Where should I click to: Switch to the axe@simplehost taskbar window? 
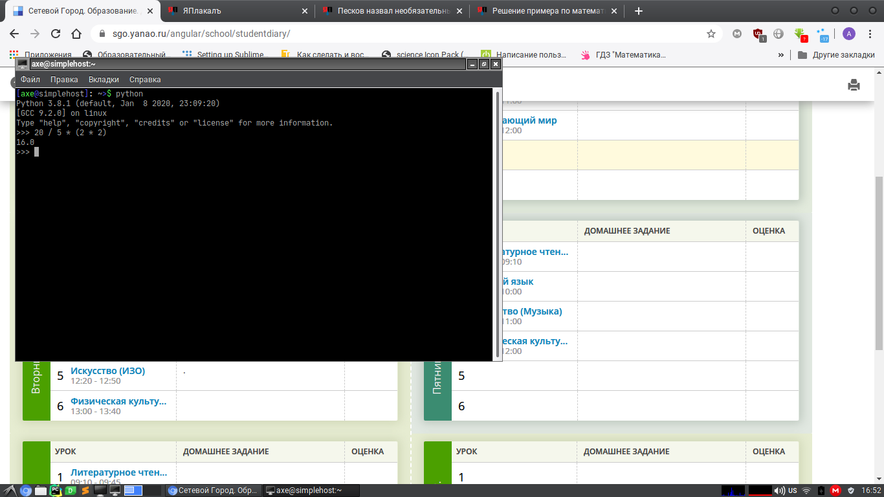coord(312,491)
